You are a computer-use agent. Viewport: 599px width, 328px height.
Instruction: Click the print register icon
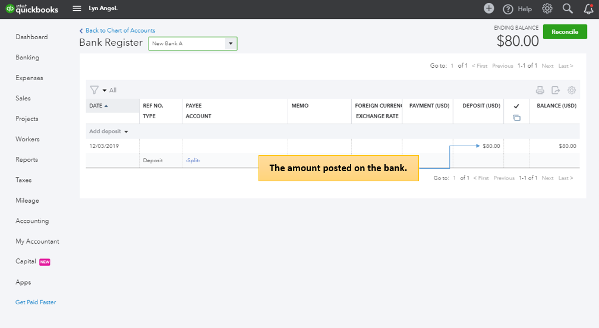(x=540, y=90)
